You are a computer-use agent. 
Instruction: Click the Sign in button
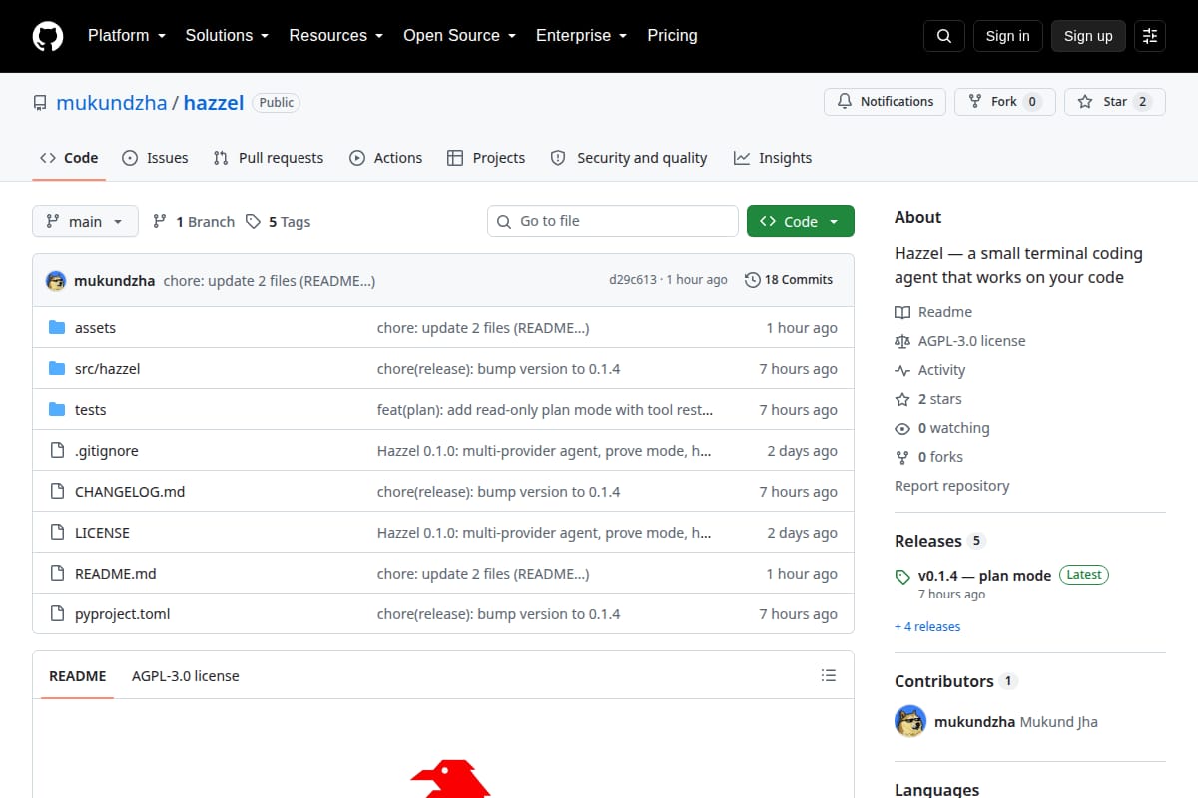(x=1007, y=36)
